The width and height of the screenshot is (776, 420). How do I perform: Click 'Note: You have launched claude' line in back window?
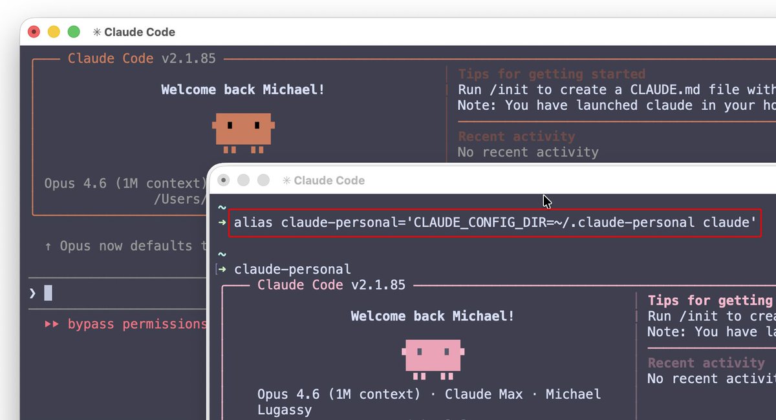[x=616, y=105]
